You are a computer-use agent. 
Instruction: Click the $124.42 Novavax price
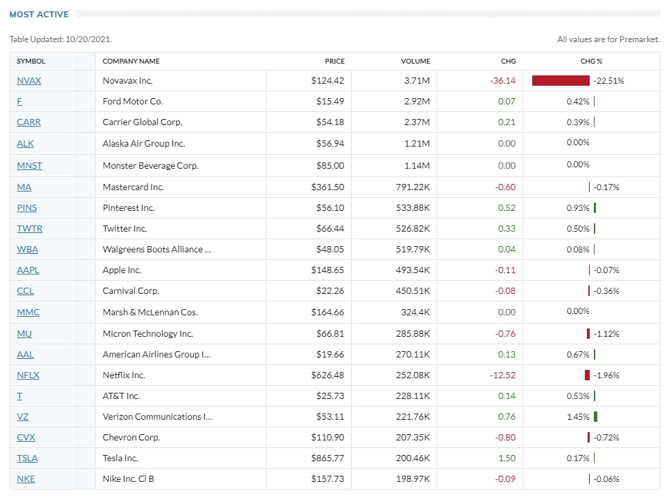[328, 81]
